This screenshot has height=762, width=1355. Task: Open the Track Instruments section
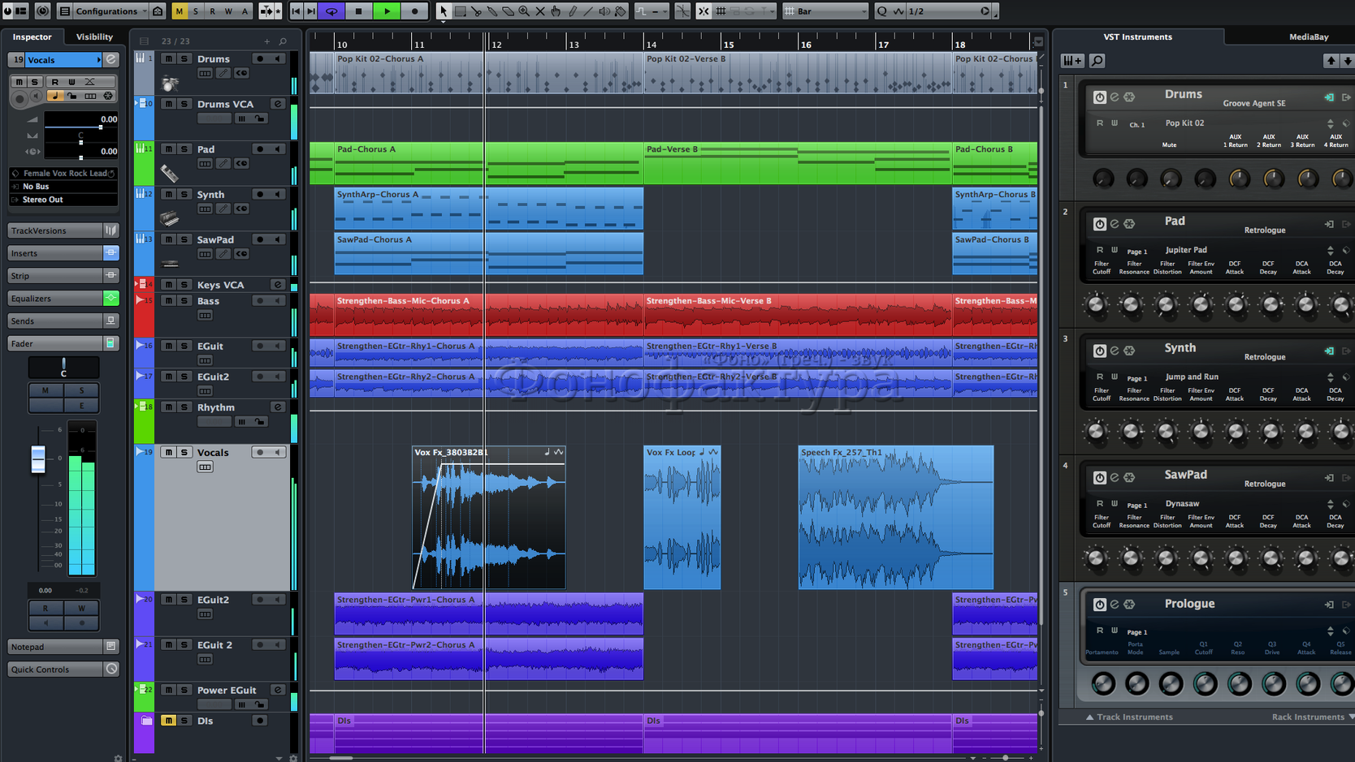point(1129,717)
